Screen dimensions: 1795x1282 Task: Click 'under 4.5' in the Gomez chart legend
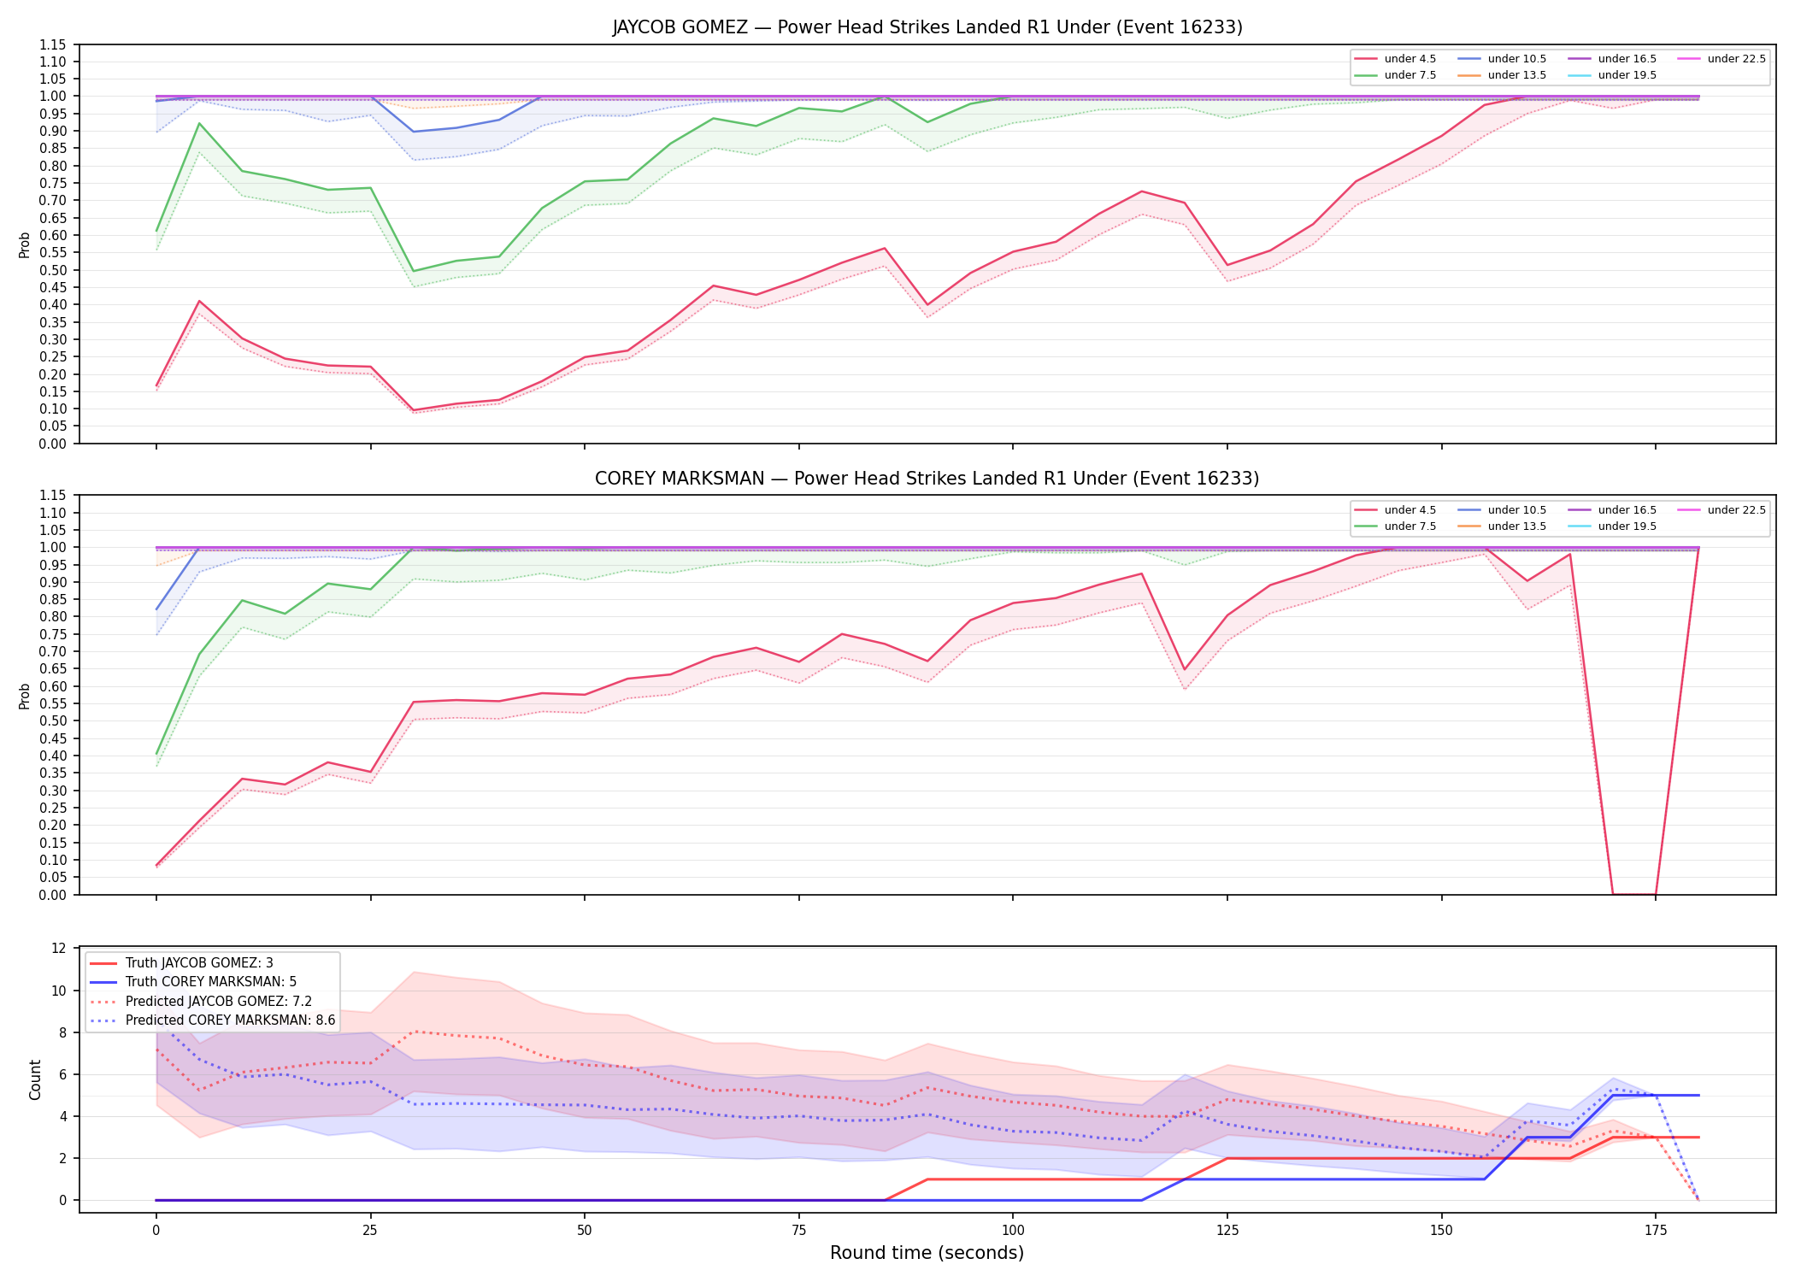click(x=1410, y=59)
